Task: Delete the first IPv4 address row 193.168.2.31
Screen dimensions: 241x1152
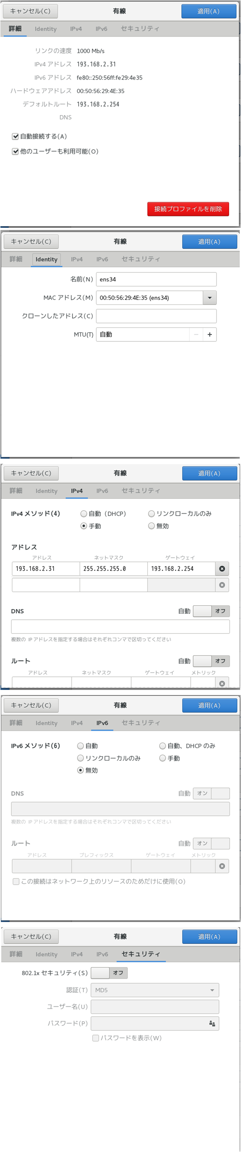Action: pyautogui.click(x=222, y=569)
